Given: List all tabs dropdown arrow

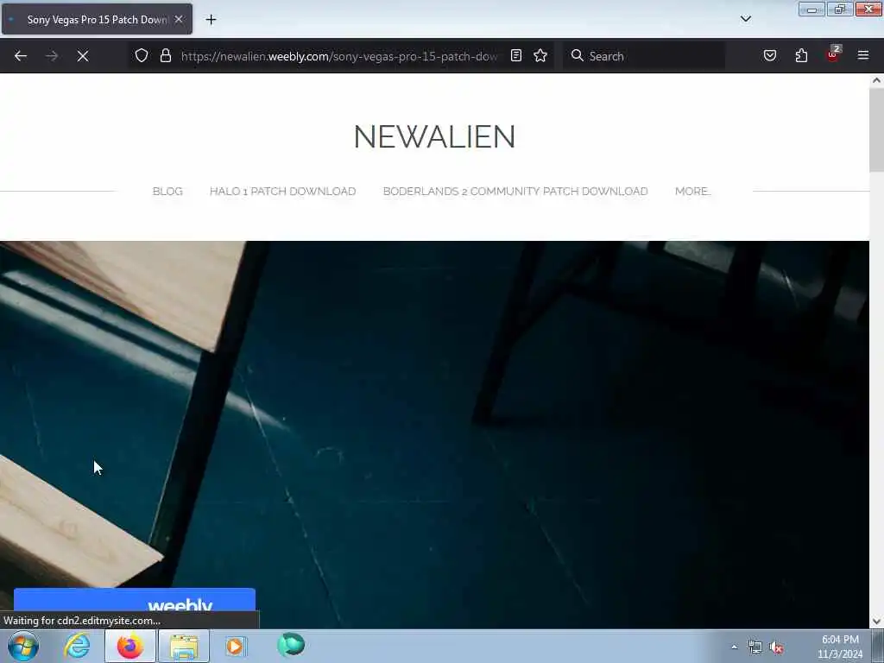Looking at the screenshot, I should click(x=746, y=19).
